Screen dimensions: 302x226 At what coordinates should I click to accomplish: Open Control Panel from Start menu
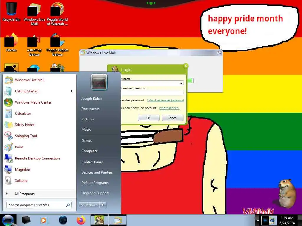(92, 162)
